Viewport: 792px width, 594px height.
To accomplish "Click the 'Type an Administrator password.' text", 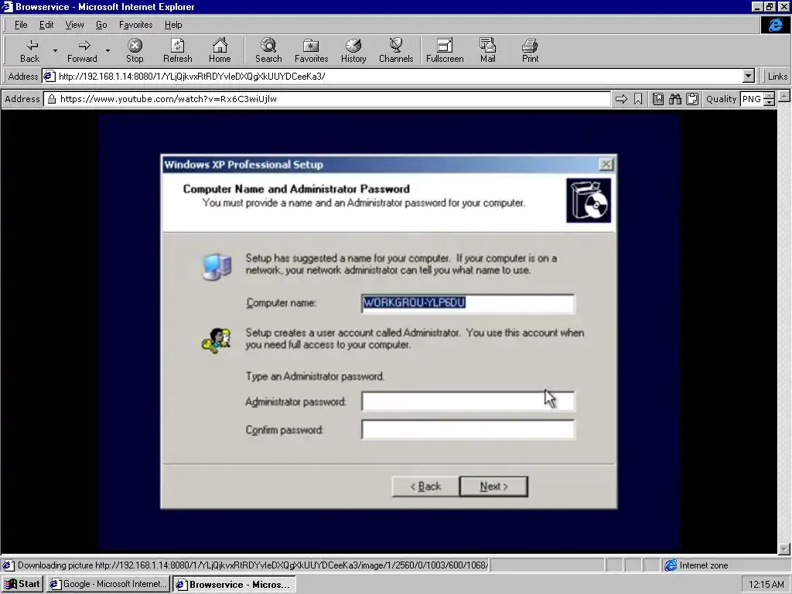I will pos(315,377).
